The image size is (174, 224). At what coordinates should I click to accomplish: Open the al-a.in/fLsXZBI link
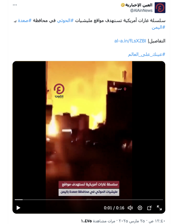[x=130, y=41]
